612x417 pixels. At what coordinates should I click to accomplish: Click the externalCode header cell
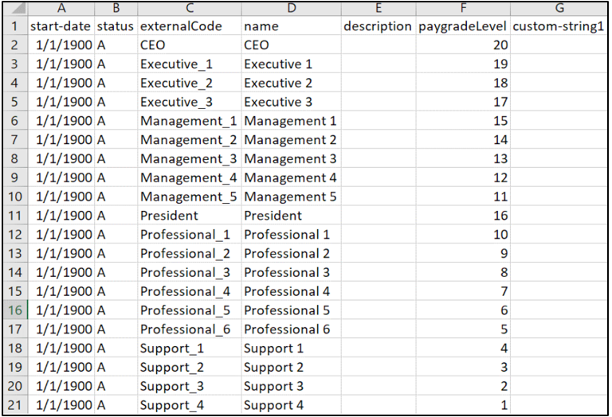pos(190,26)
